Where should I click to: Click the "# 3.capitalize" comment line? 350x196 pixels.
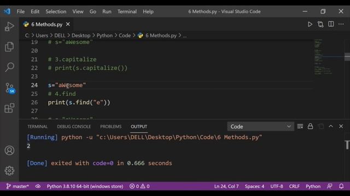[x=72, y=59]
